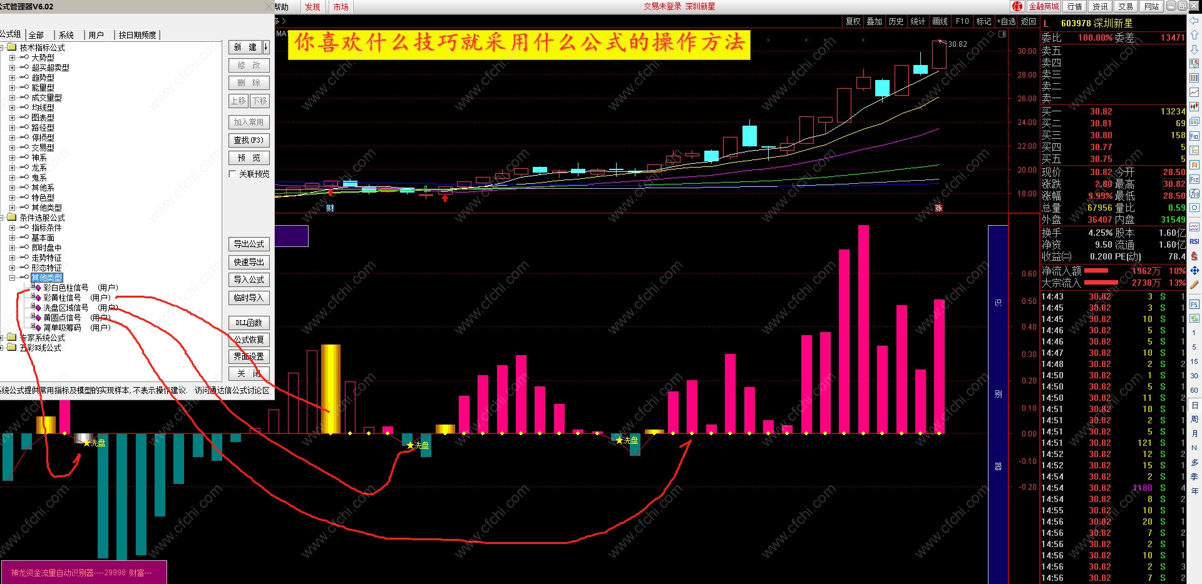Click the 新建 button
Screen dimensions: 1202x584
(245, 47)
